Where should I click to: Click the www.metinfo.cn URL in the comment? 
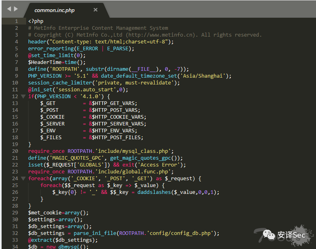[168, 35]
